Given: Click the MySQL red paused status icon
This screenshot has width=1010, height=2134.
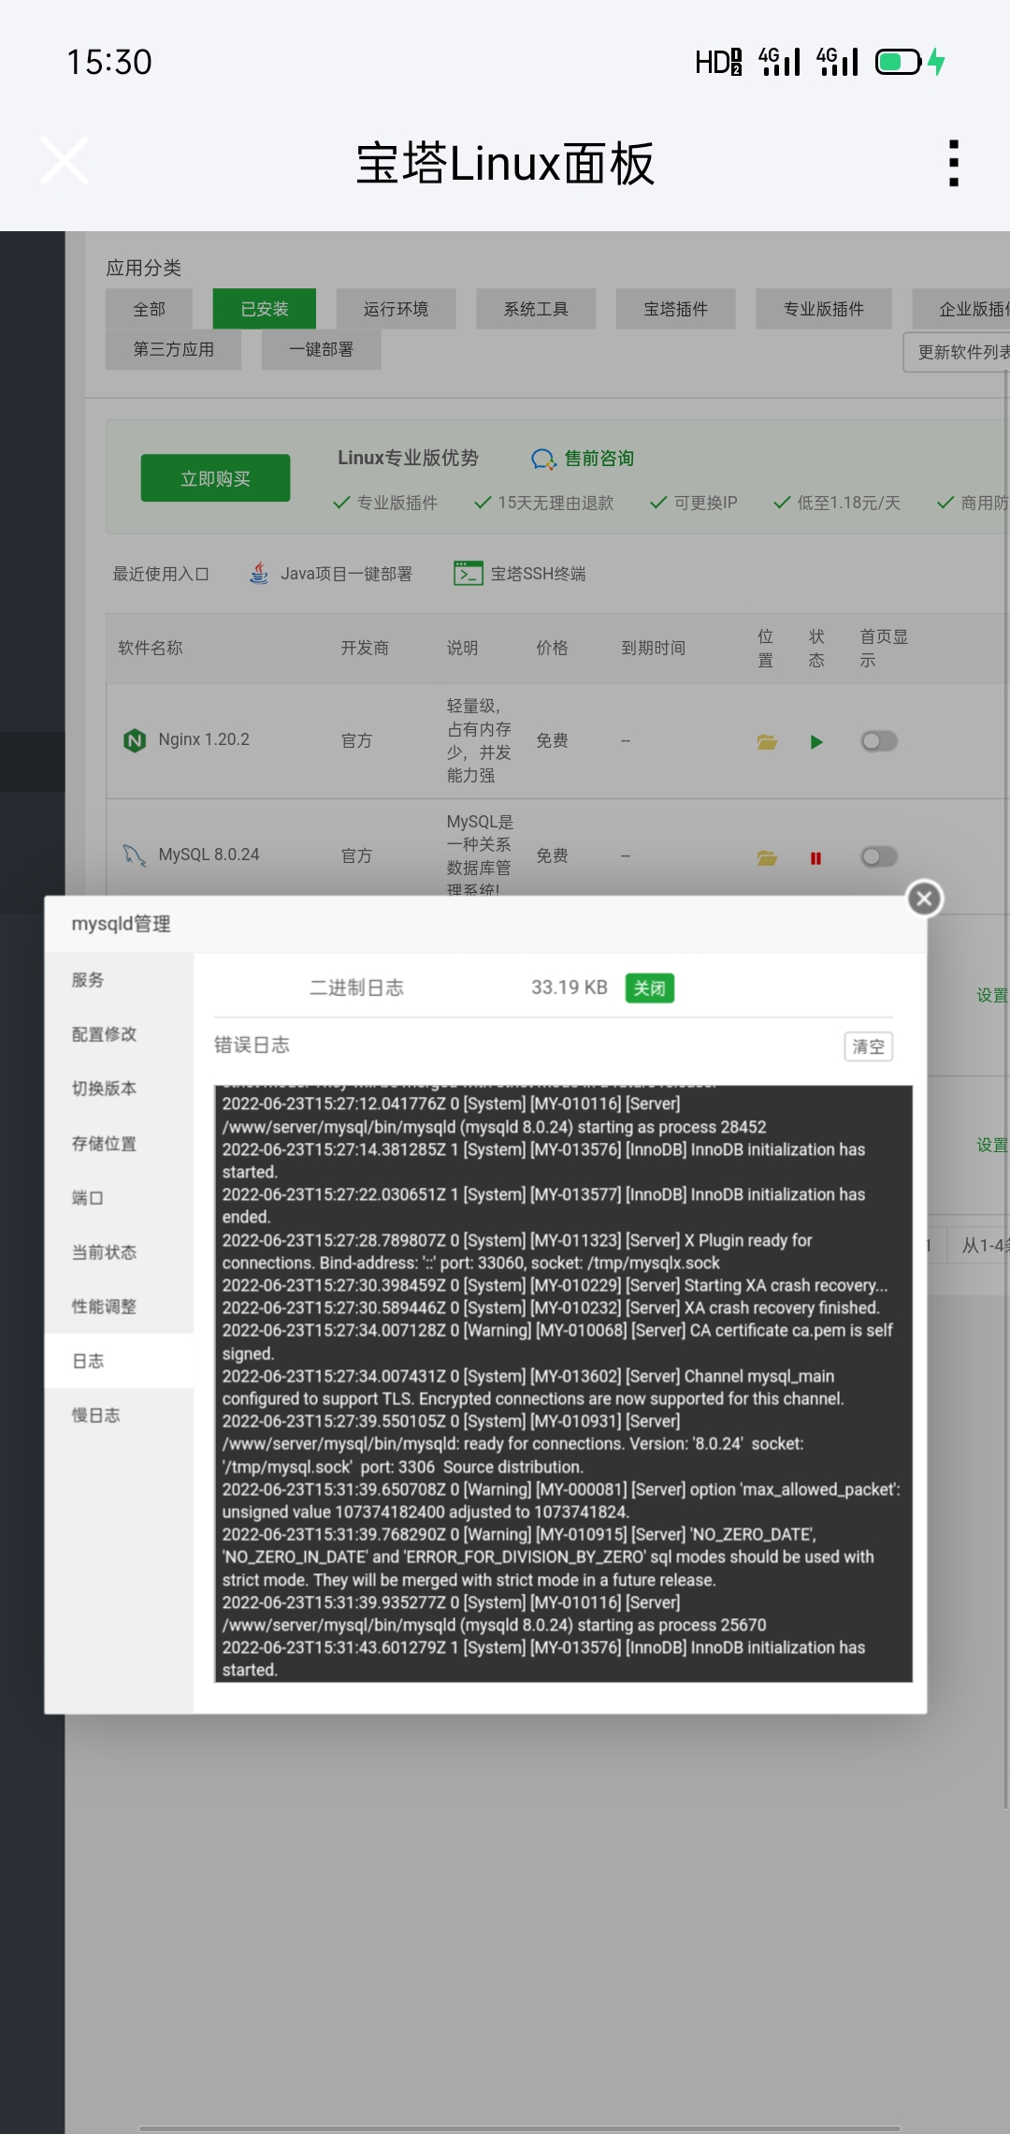Looking at the screenshot, I should coord(815,857).
